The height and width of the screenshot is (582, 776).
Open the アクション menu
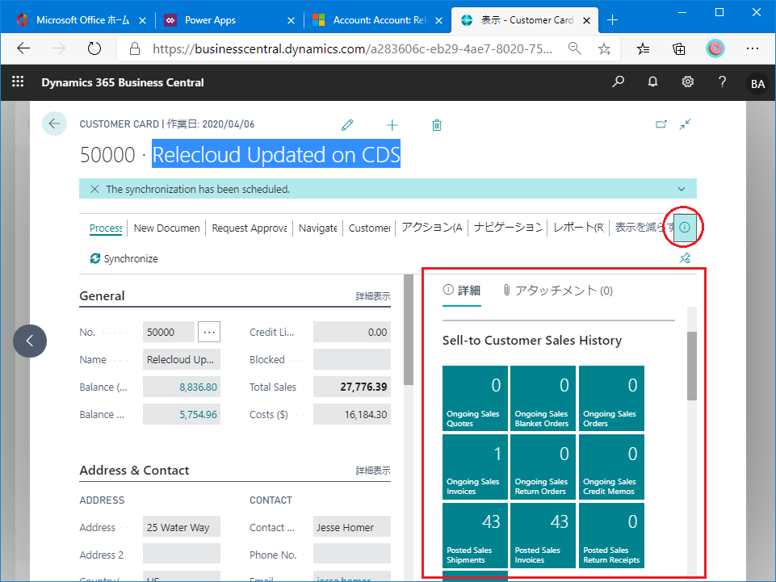pos(431,228)
